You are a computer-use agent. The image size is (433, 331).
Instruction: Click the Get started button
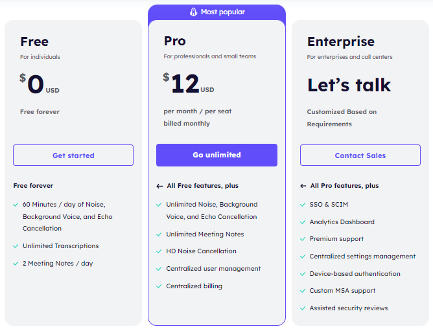click(73, 155)
